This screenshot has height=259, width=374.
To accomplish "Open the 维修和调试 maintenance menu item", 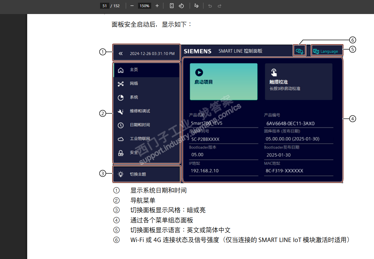I will point(147,111).
